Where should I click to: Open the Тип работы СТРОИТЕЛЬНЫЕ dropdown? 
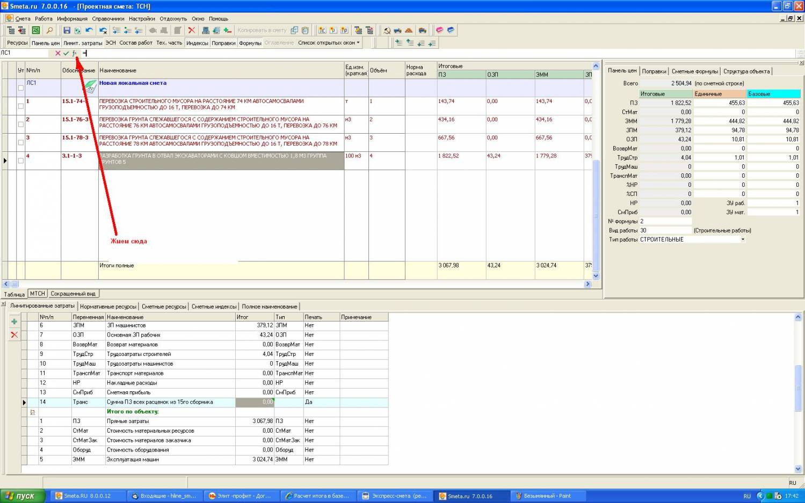[x=743, y=239]
